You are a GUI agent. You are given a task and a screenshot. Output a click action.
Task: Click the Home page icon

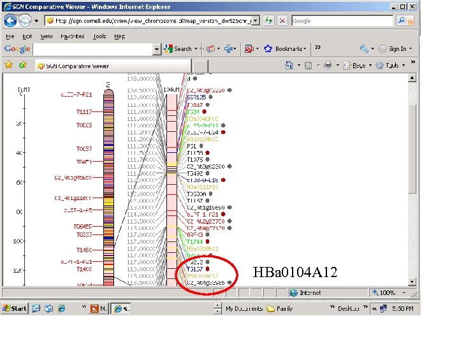pos(289,65)
